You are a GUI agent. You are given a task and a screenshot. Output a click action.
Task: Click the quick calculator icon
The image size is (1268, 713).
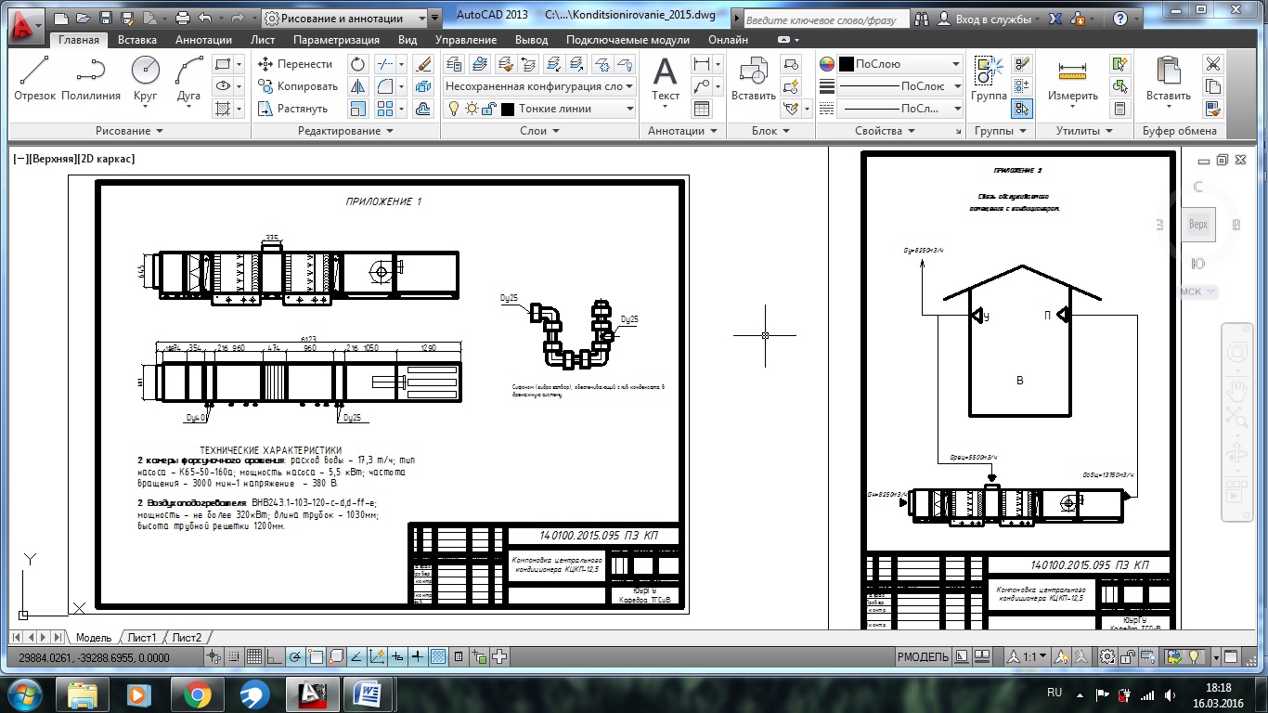(x=1120, y=109)
